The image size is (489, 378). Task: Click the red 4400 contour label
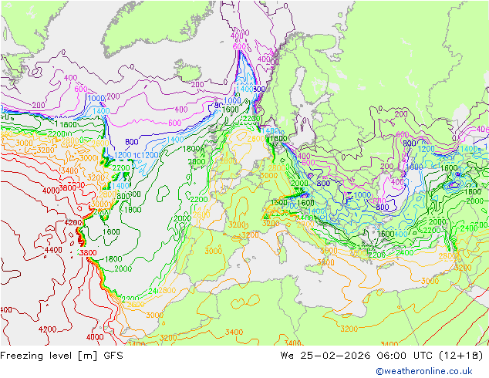tap(53, 250)
